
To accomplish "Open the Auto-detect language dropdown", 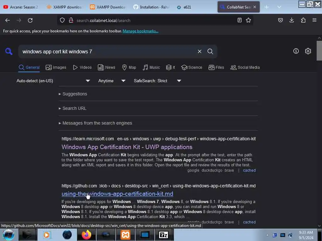I will (x=53, y=81).
